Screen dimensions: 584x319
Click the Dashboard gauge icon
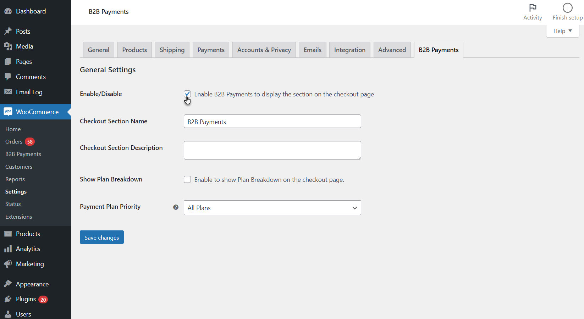click(x=8, y=11)
